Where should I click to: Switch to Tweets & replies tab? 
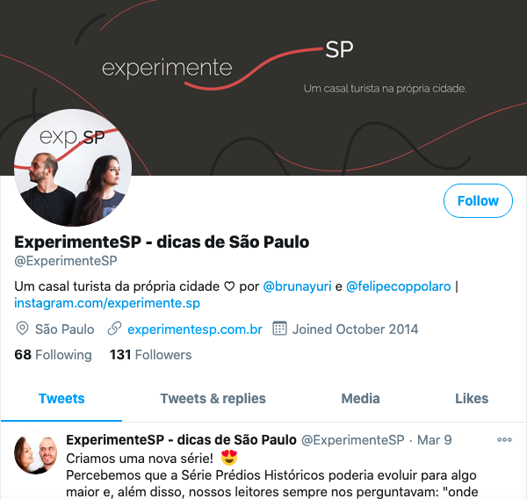tap(213, 399)
